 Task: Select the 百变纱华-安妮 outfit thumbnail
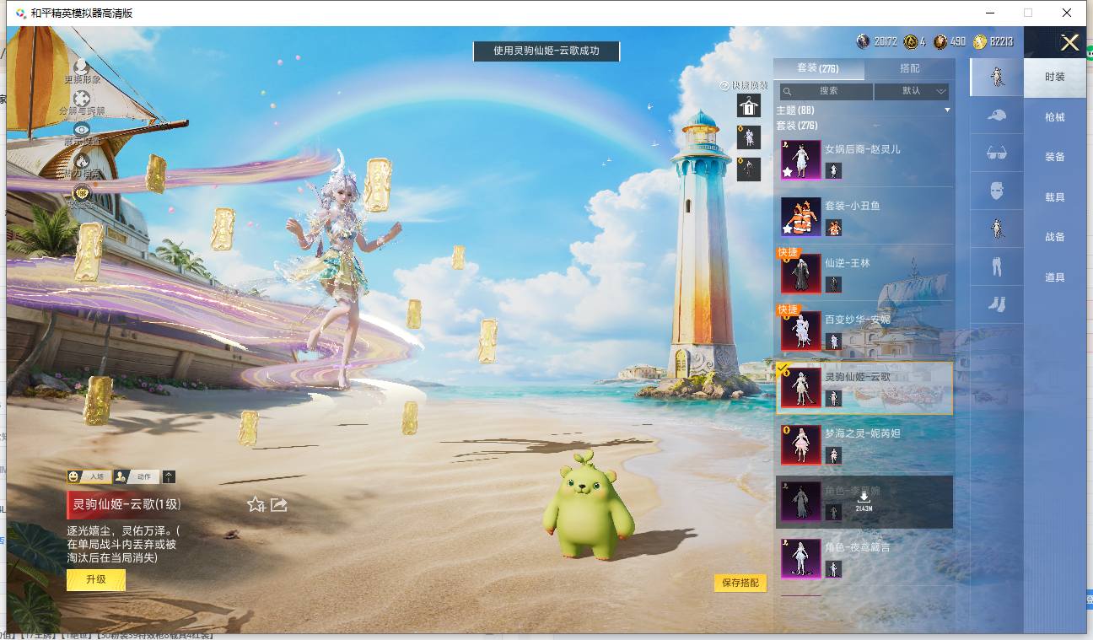click(x=800, y=331)
